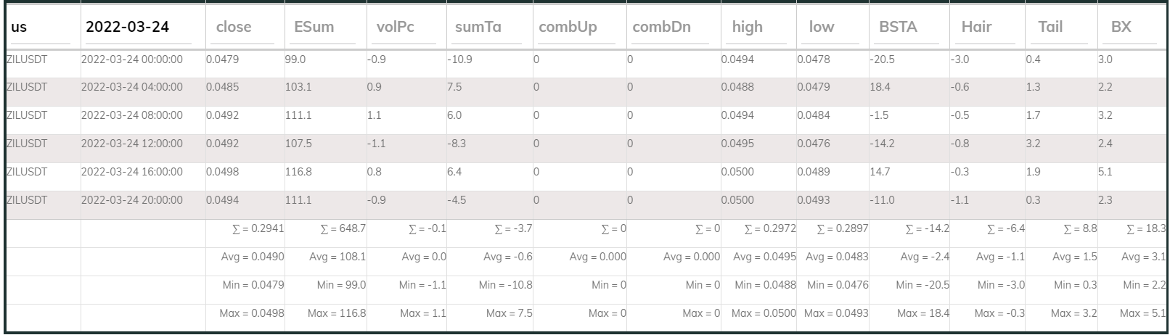This screenshot has height=335, width=1170.
Task: Click the close column Avg = 0.0490 cell
Action: (x=252, y=257)
